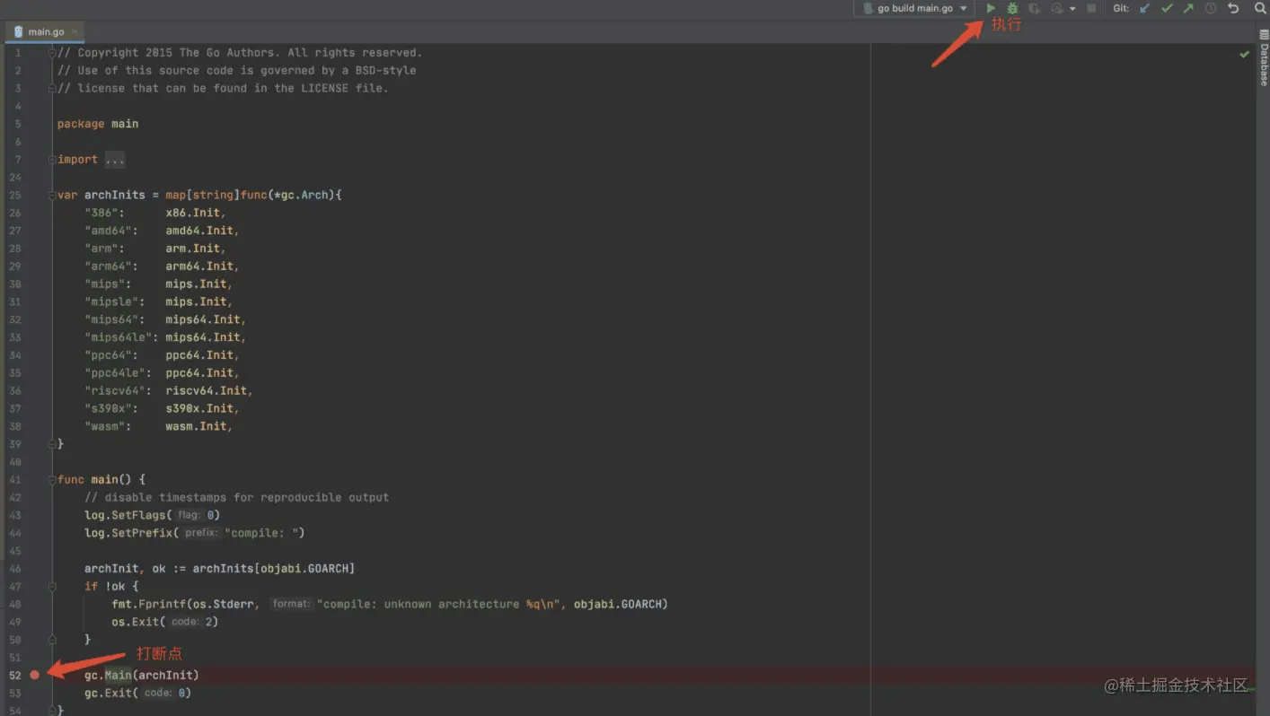The image size is (1270, 716).
Task: Remove the breakpoint on line 52
Action: (34, 675)
